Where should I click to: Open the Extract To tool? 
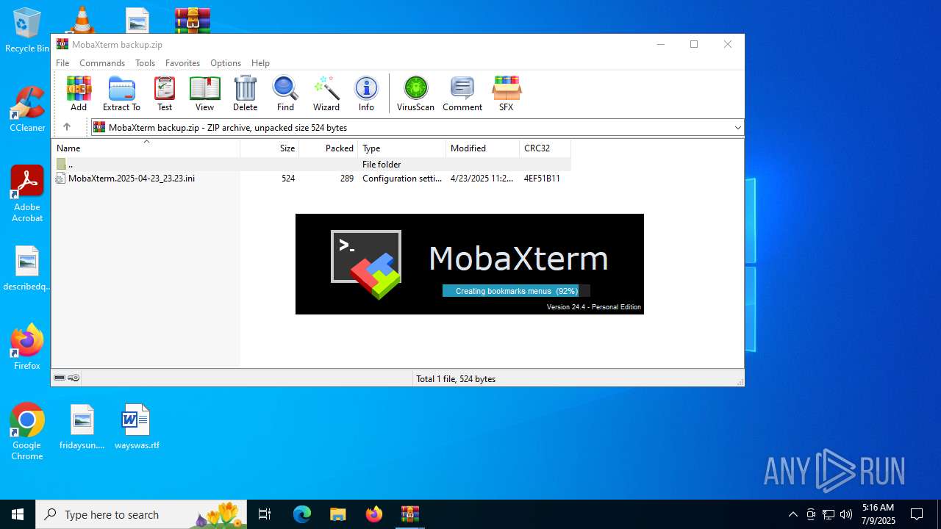(x=121, y=93)
